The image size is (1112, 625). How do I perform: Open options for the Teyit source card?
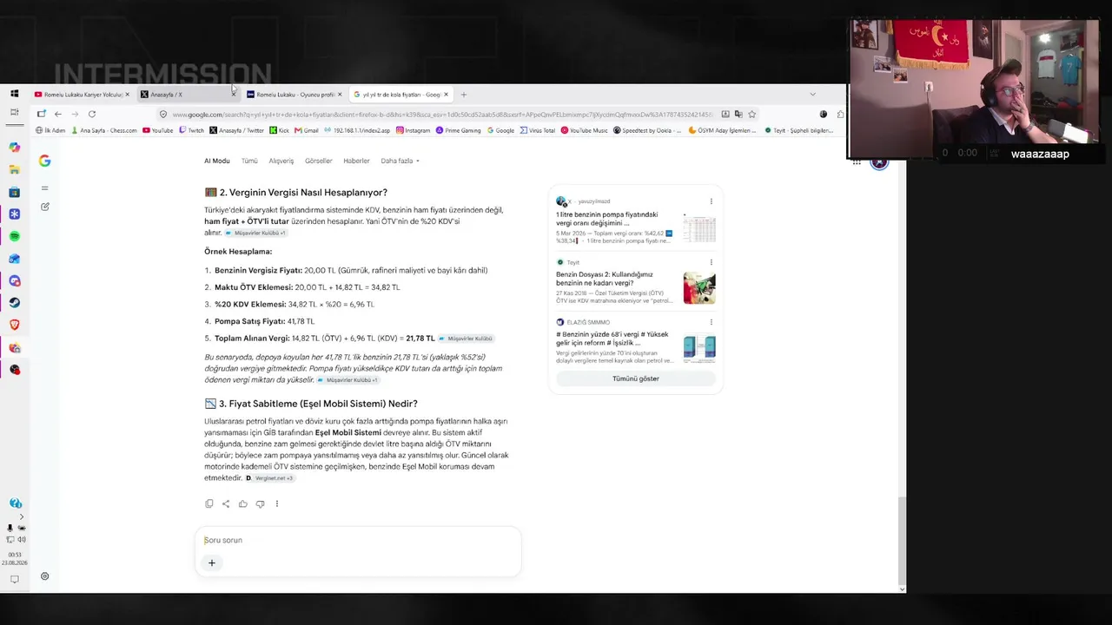711,262
